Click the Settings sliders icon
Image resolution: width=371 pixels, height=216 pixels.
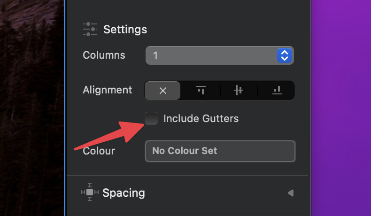tap(90, 29)
